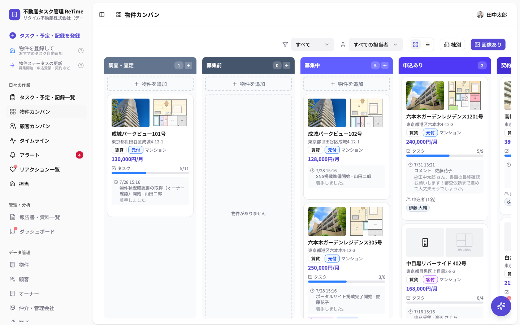The width and height of the screenshot is (520, 325).
Task: Open アラート with 4 badge
Action: (x=46, y=155)
